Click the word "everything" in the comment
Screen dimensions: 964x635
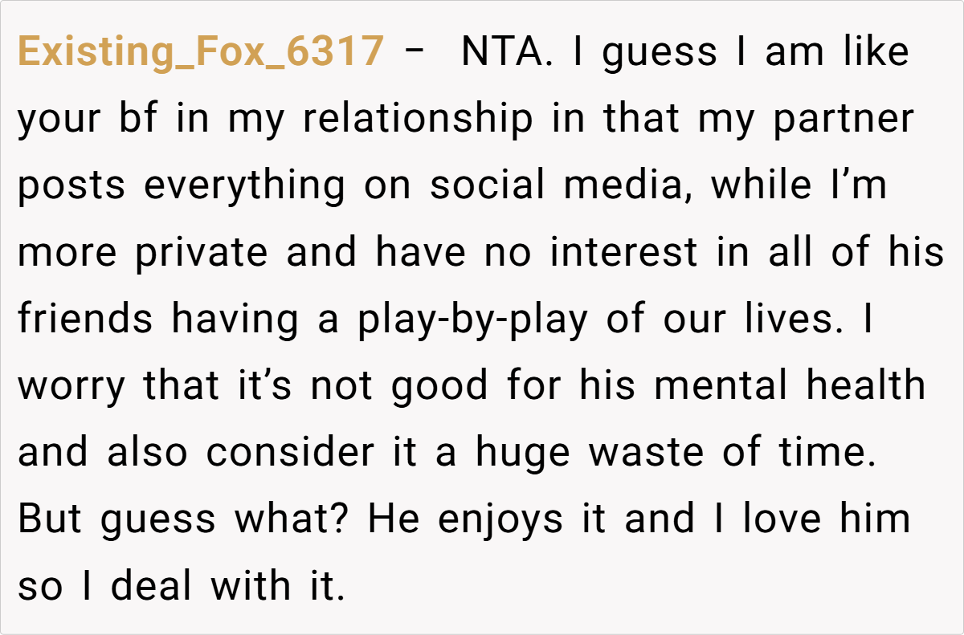[x=244, y=186]
